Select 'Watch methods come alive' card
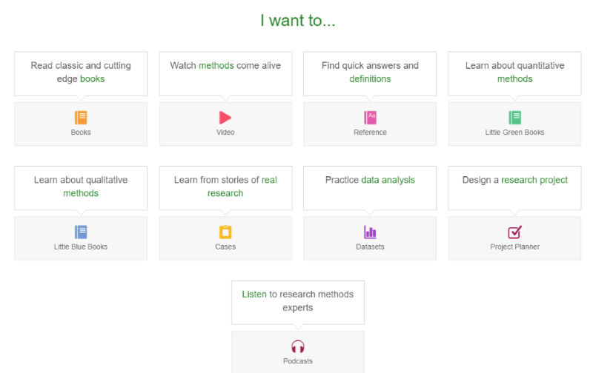 tap(225, 73)
